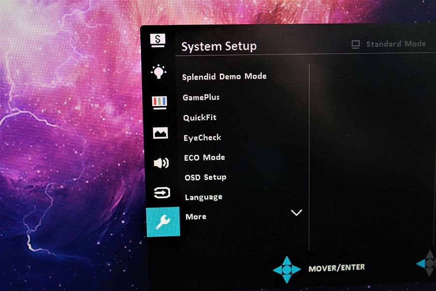Open the Sound speaker icon
The height and width of the screenshot is (291, 436).
(161, 163)
